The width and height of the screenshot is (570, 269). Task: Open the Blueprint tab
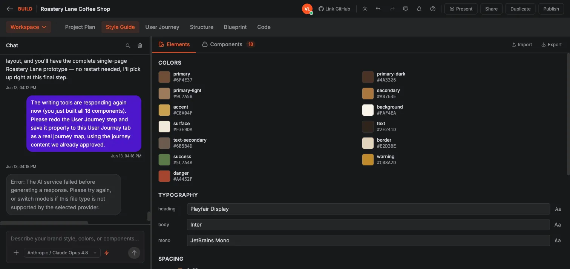click(235, 27)
